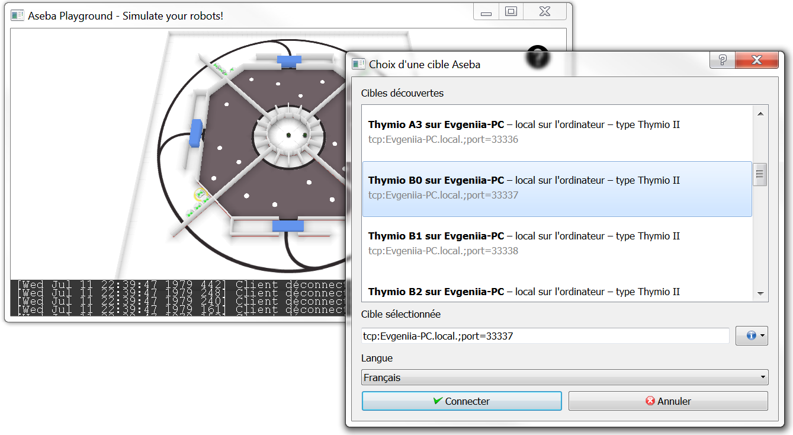This screenshot has width=793, height=435.
Task: Click address text ending with port=33336
Action: coord(443,140)
